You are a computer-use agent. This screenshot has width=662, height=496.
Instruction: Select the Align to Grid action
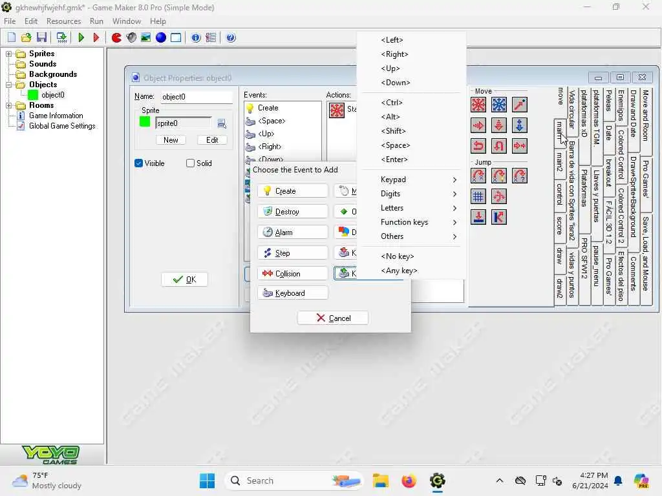click(478, 196)
